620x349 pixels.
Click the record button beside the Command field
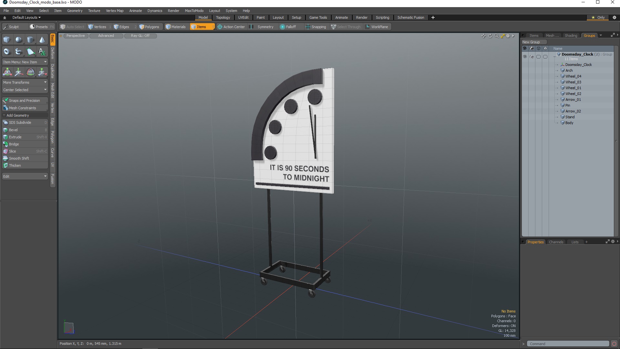point(614,344)
